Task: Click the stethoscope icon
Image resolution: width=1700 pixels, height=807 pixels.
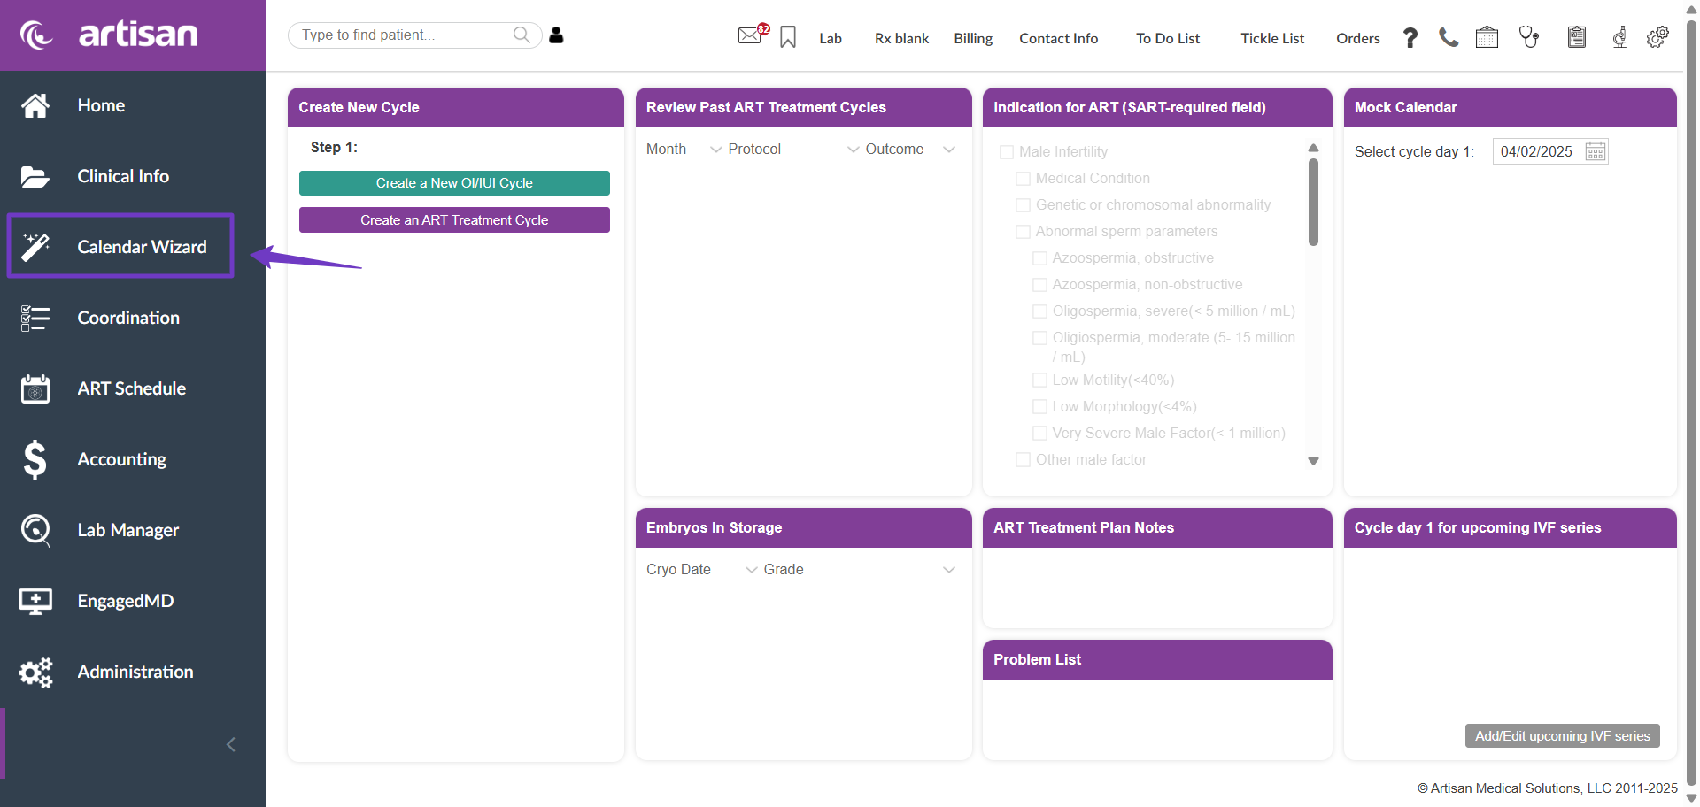Action: point(1529,37)
